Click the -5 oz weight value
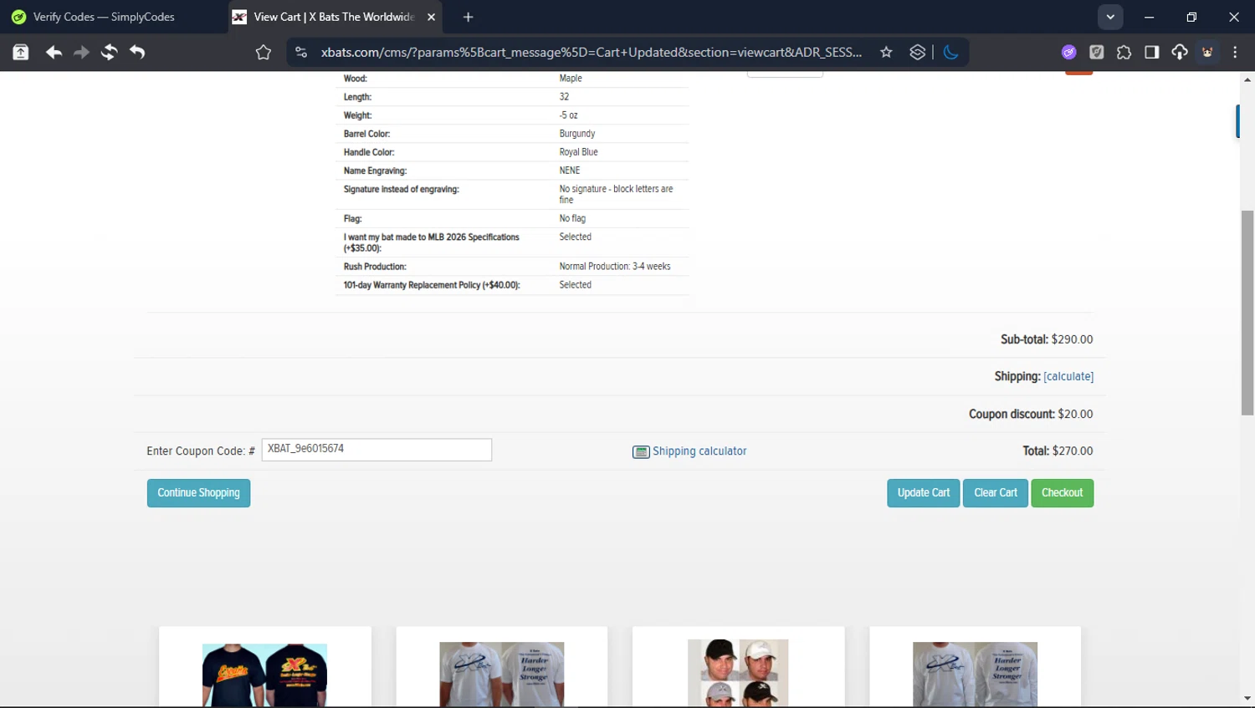Viewport: 1255px width, 708px height. tap(568, 115)
